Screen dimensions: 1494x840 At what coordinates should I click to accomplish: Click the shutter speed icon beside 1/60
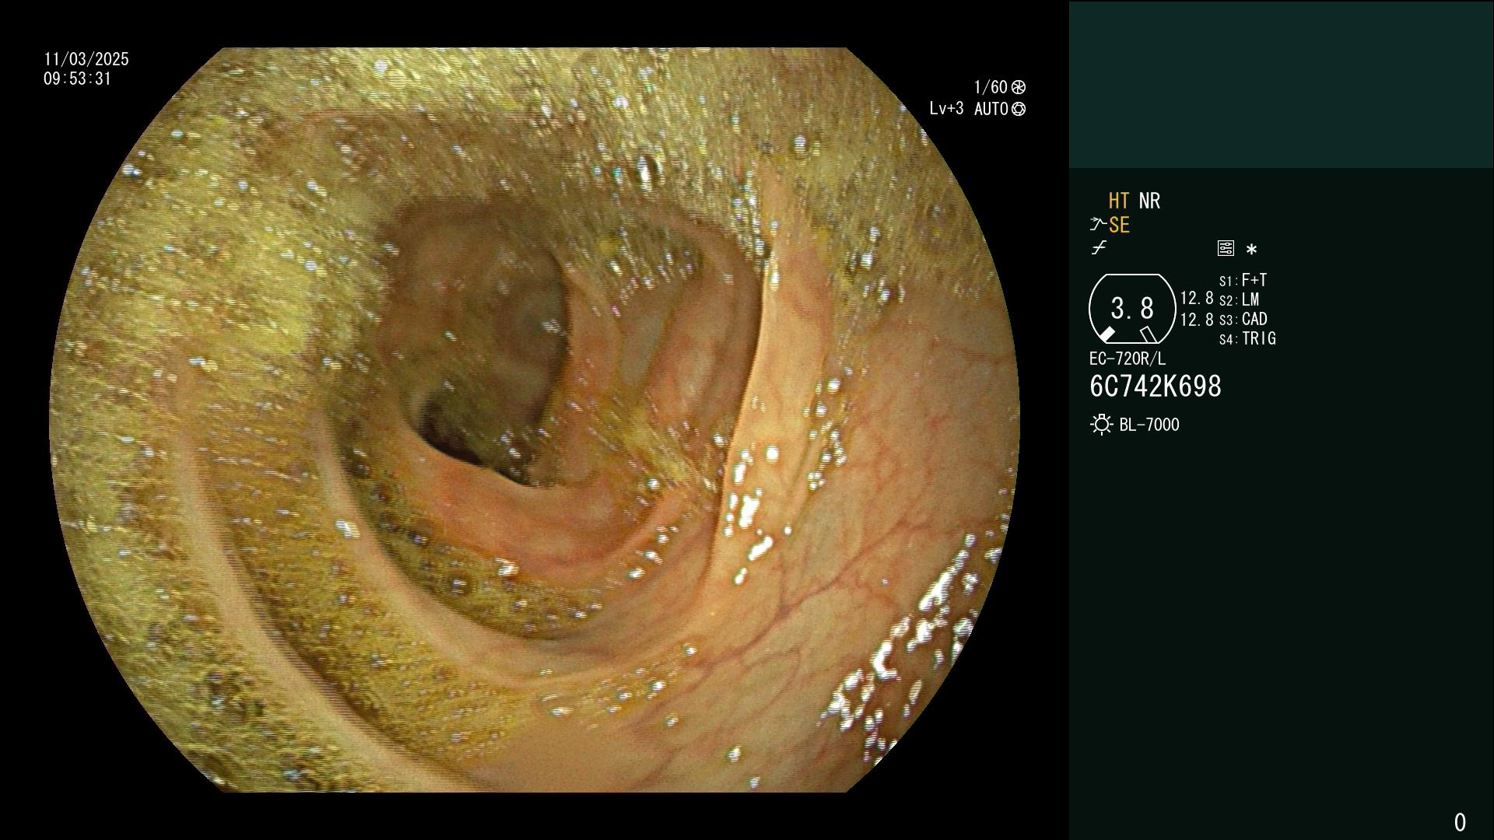[1019, 87]
